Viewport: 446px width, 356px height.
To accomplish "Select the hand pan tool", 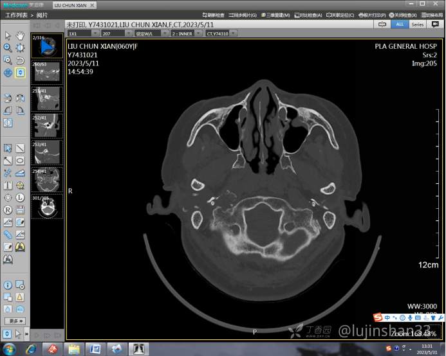I will [20, 35].
